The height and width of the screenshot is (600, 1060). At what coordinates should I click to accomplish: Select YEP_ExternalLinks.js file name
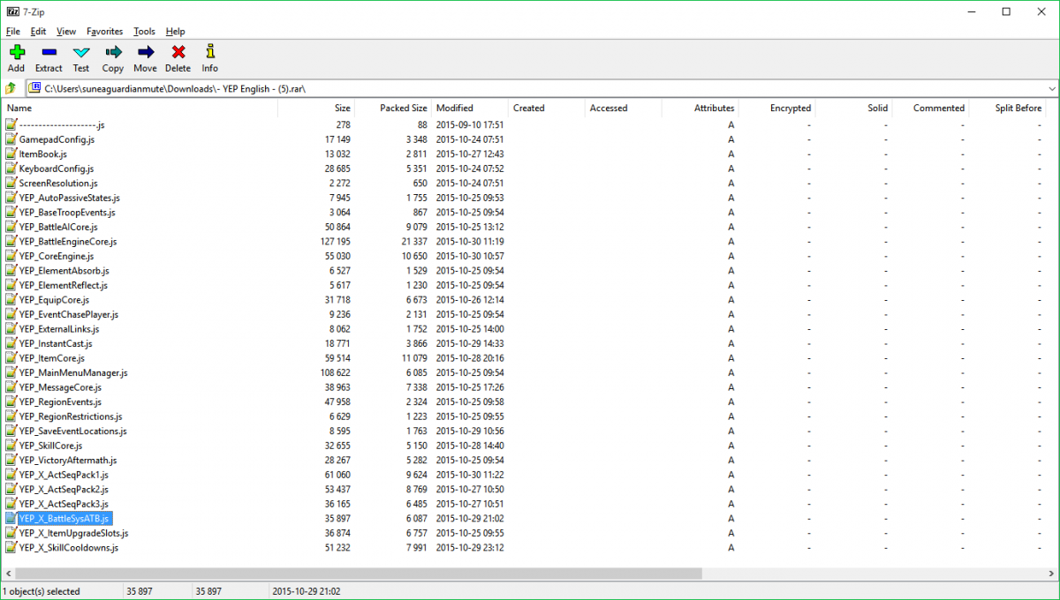point(59,328)
